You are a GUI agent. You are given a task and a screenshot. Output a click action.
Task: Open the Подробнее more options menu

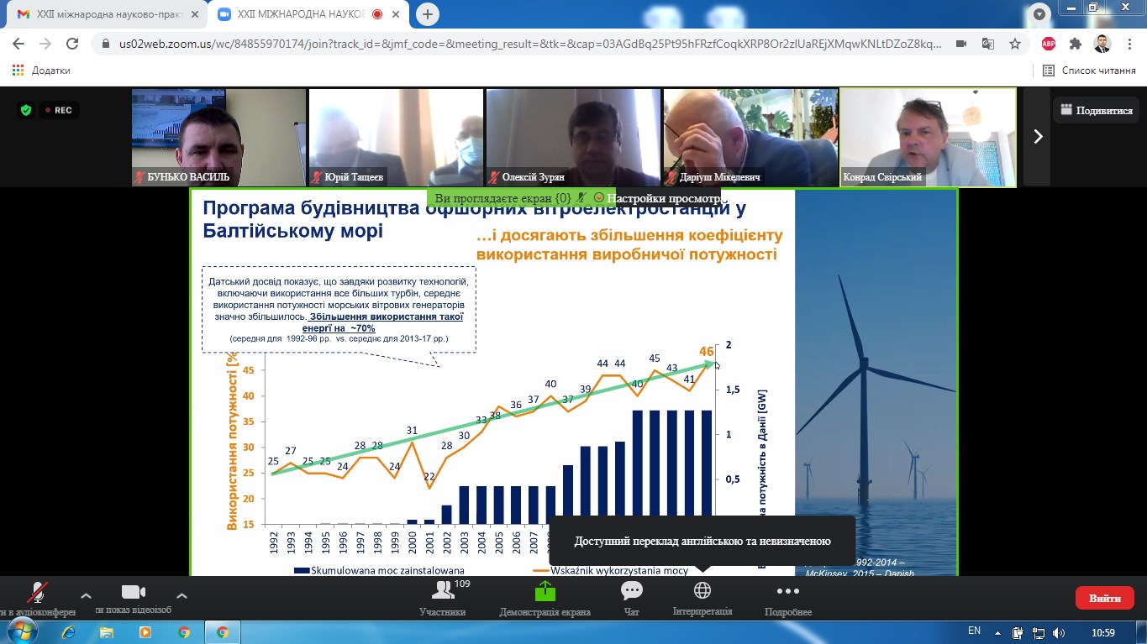click(x=788, y=598)
